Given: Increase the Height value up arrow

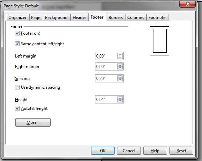Looking at the screenshot, I should click(x=120, y=98).
